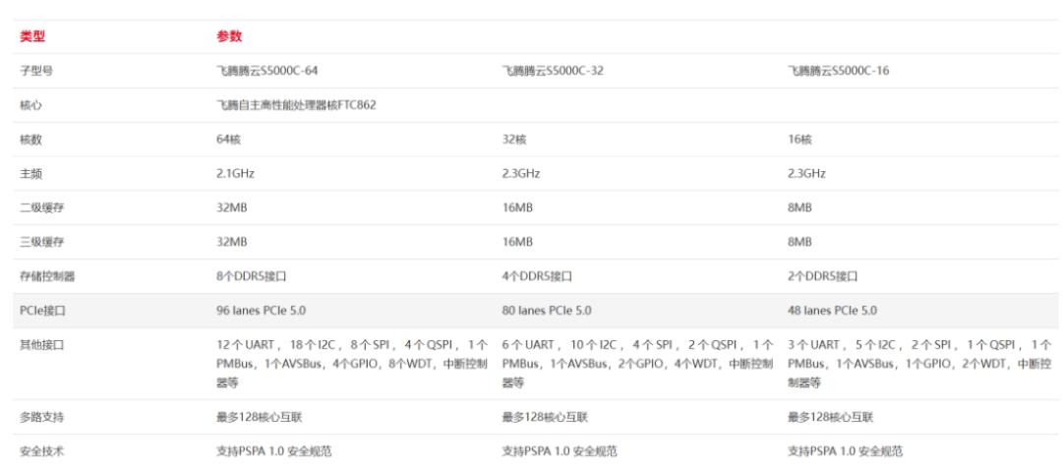Select 8MB in the 三级缓存 row

(799, 242)
